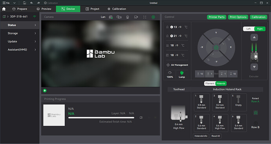The width and height of the screenshot is (271, 144).
Task: Click the green Calibration button
Action: click(258, 17)
